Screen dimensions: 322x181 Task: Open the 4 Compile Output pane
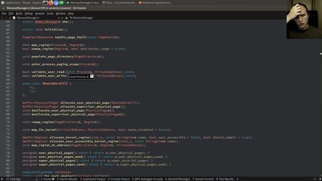[119, 179]
